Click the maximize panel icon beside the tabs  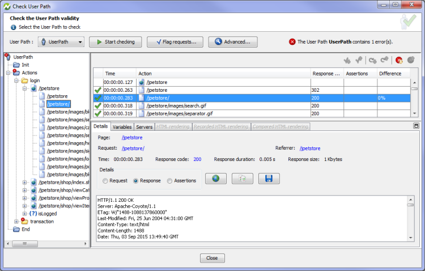(416, 126)
